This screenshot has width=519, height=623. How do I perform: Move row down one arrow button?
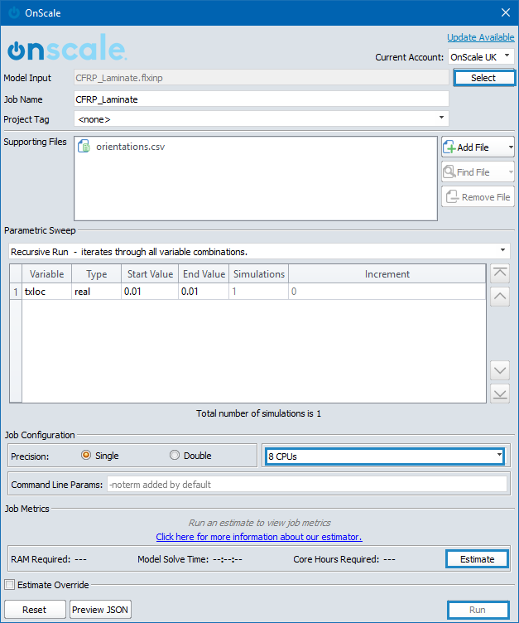click(499, 370)
